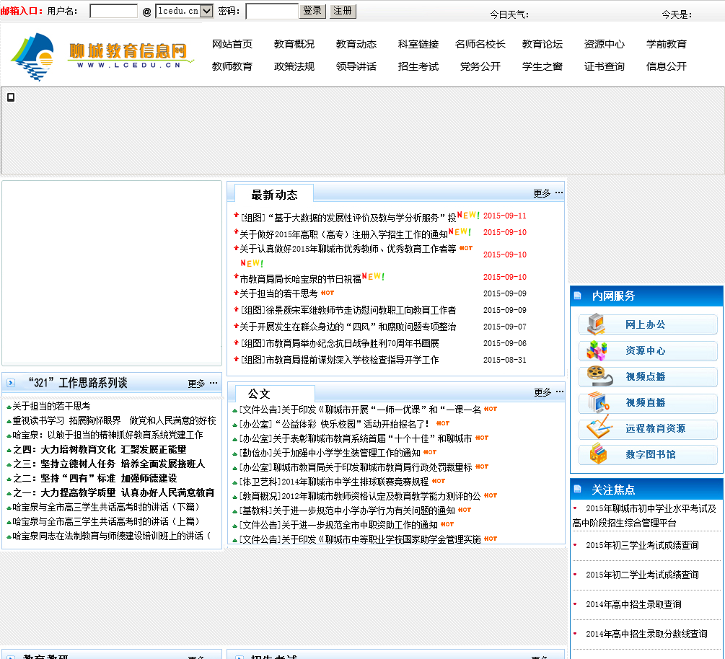The height and width of the screenshot is (659, 725).
Task: Open 远程教育资源 pencil icon
Action: pyautogui.click(x=599, y=427)
